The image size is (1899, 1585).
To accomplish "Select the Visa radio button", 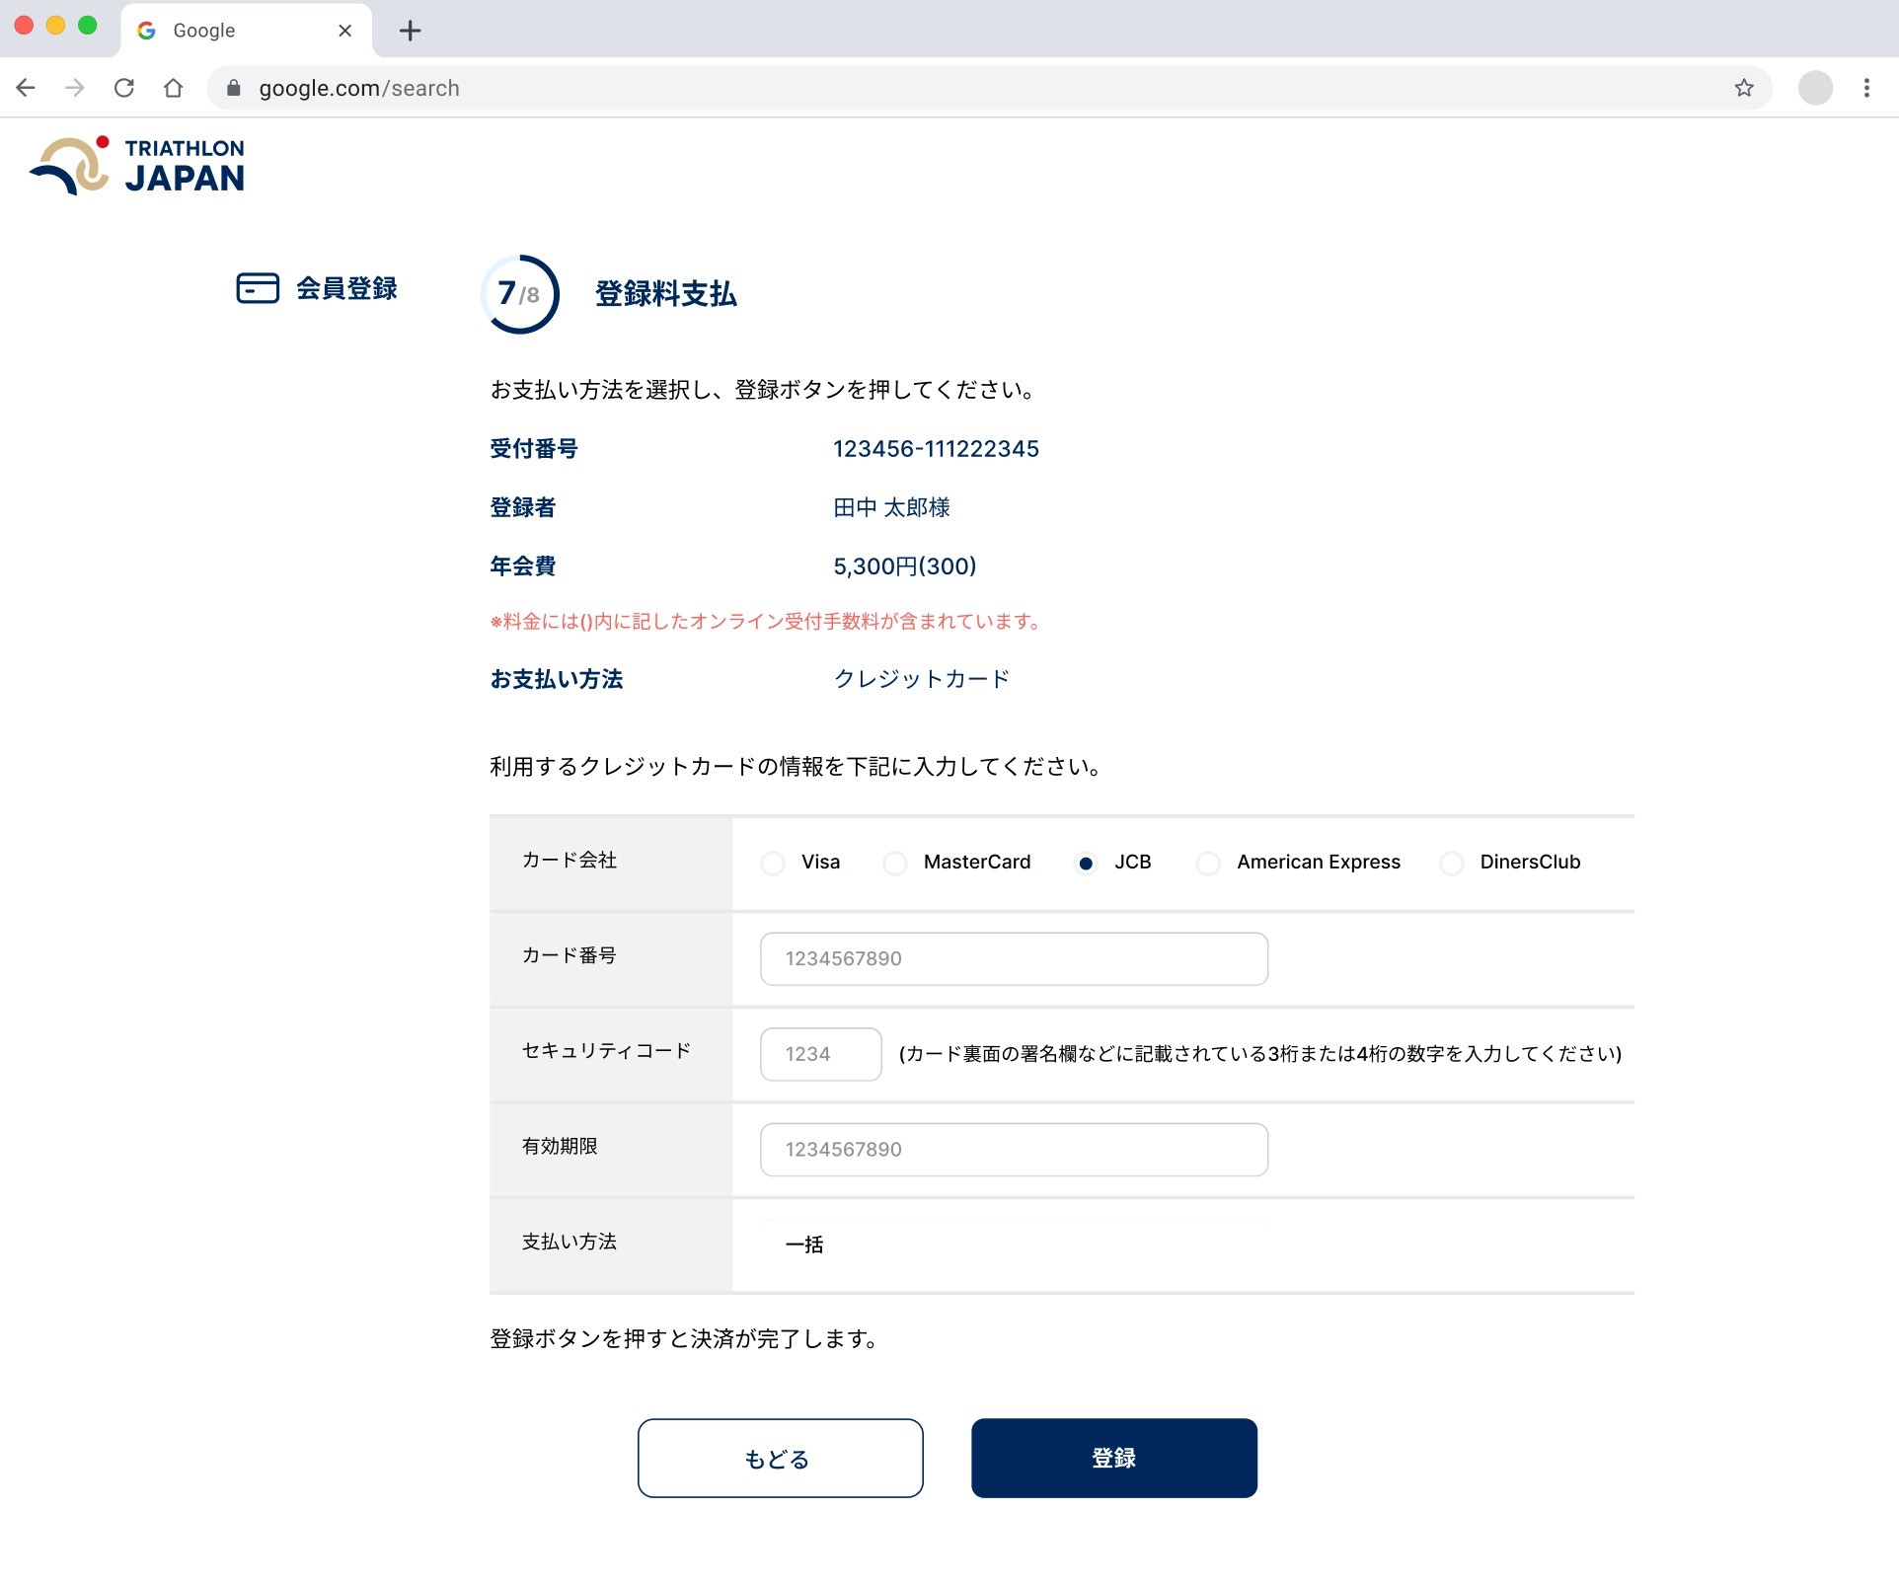I will (x=773, y=864).
